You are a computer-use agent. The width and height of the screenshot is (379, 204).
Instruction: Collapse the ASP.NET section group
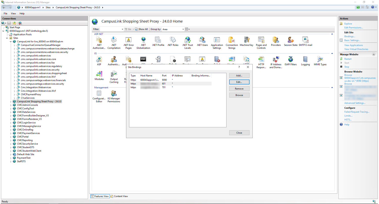coord(332,34)
